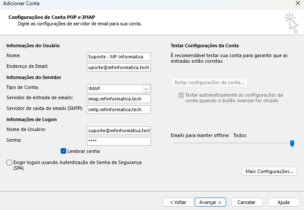Viewport: 304px width, 210px height.
Task: Go back with the Voltar button
Action: (x=178, y=202)
